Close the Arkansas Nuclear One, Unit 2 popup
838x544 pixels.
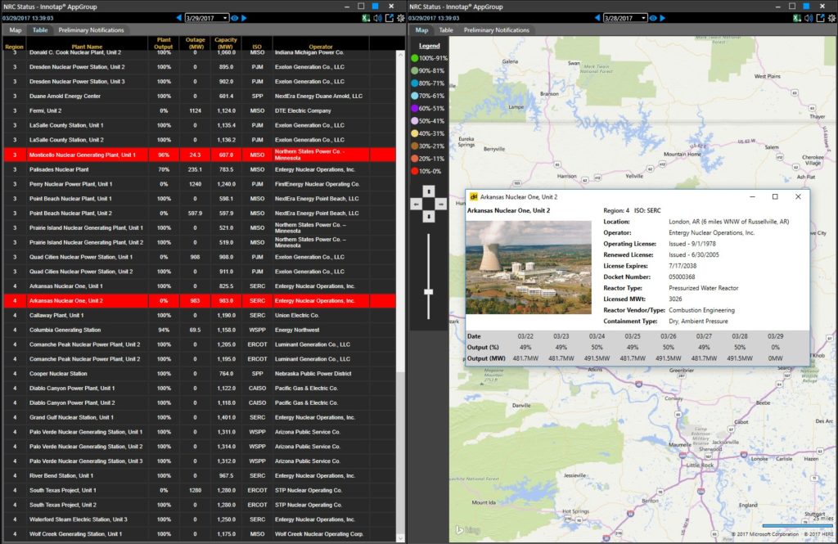coord(798,196)
